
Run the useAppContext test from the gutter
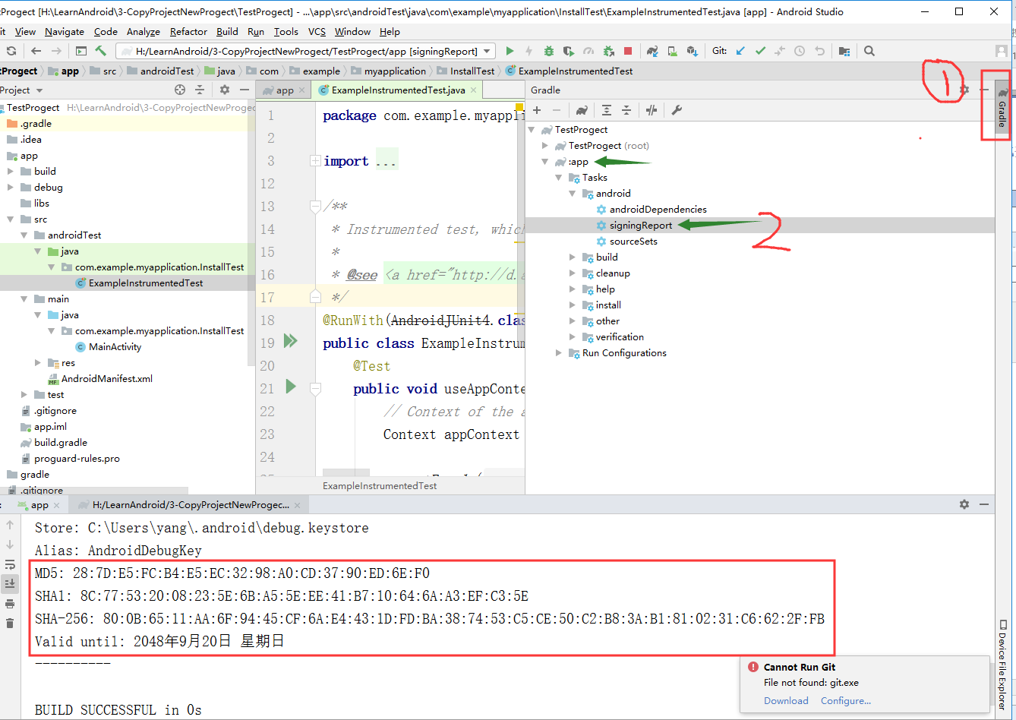coord(290,387)
